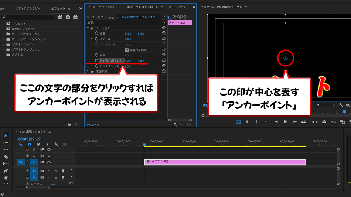Screen dimensions: 351x197
Task: Select the スタート.png clip in timeline
Action: 225,162
